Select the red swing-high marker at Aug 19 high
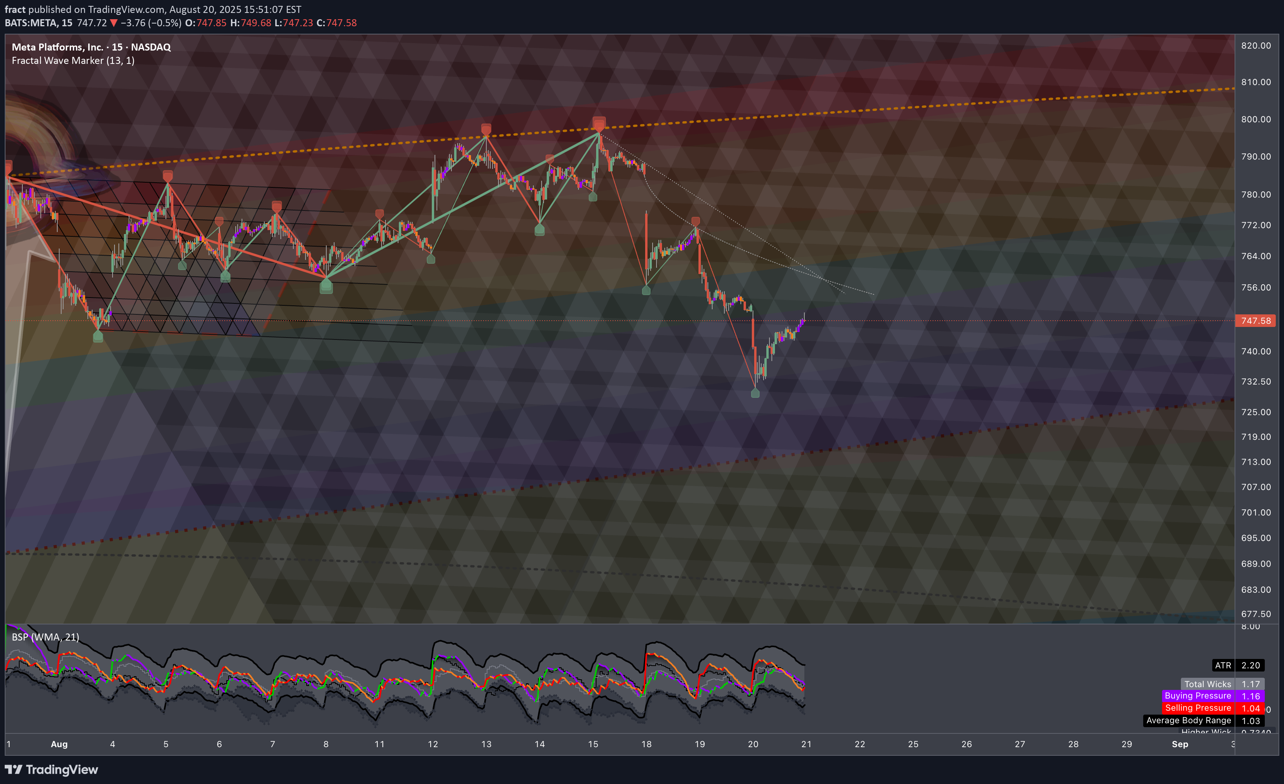 (x=696, y=221)
